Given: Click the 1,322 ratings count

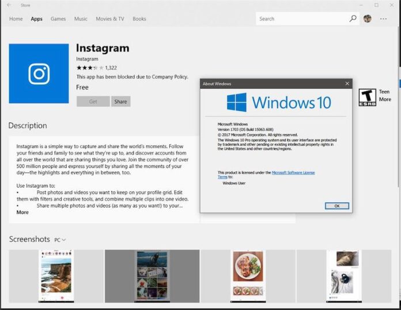Looking at the screenshot, I should click(x=111, y=68).
